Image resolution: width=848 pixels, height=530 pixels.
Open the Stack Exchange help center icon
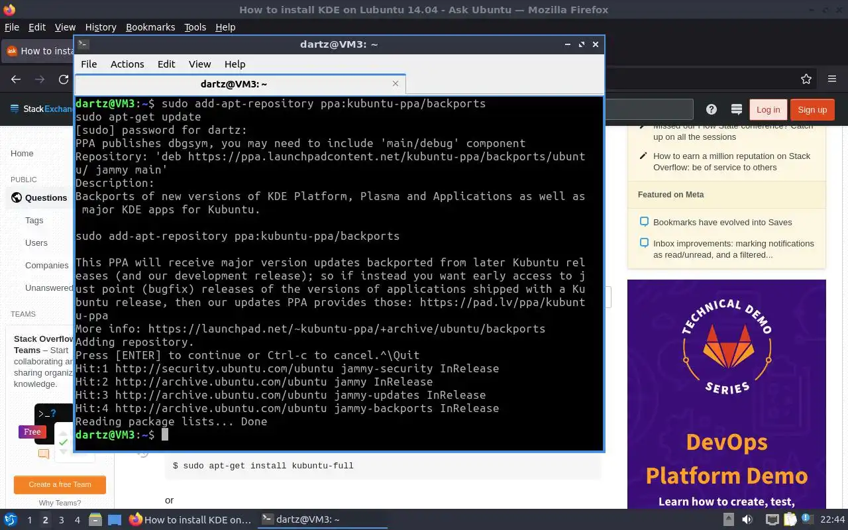coord(712,109)
